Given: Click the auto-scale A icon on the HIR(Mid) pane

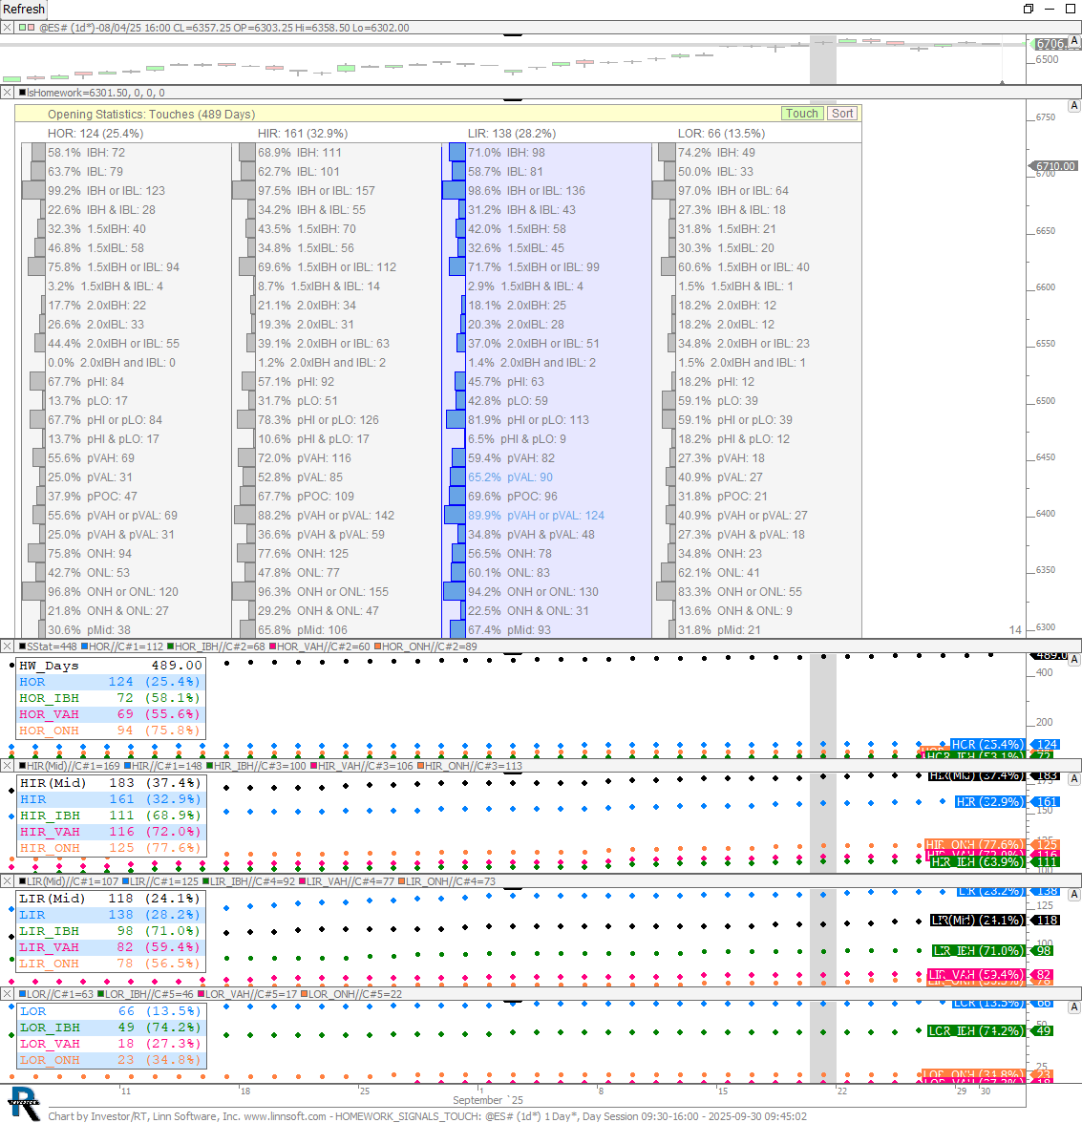Looking at the screenshot, I should pyautogui.click(x=1074, y=779).
